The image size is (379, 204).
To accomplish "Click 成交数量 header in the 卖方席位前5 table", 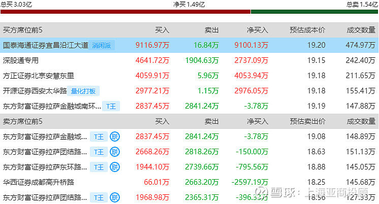I will (361, 121).
